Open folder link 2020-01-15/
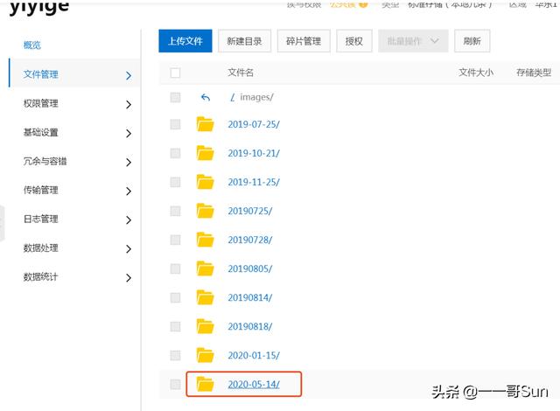This screenshot has height=411, width=560. tap(254, 356)
